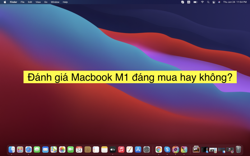Image resolution: width=250 pixels, height=156 pixels.
Task: Open the Photos app in dock
Action: tap(62, 150)
